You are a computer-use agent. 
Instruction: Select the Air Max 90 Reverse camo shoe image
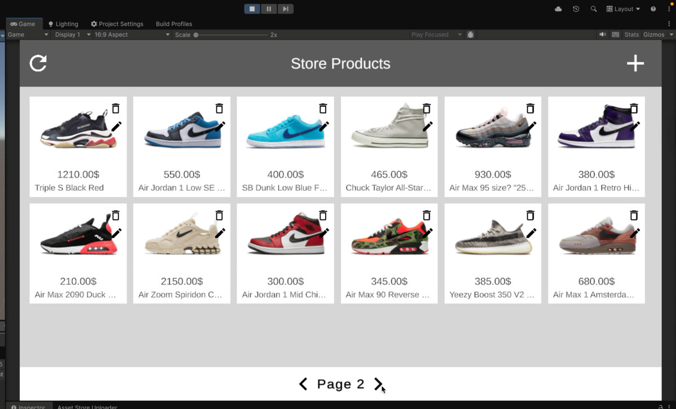click(x=389, y=238)
